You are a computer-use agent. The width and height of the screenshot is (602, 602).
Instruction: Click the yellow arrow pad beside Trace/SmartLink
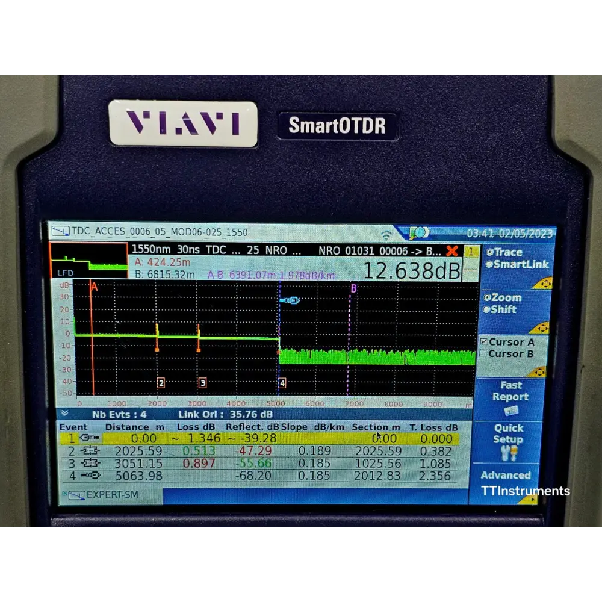coord(542,284)
